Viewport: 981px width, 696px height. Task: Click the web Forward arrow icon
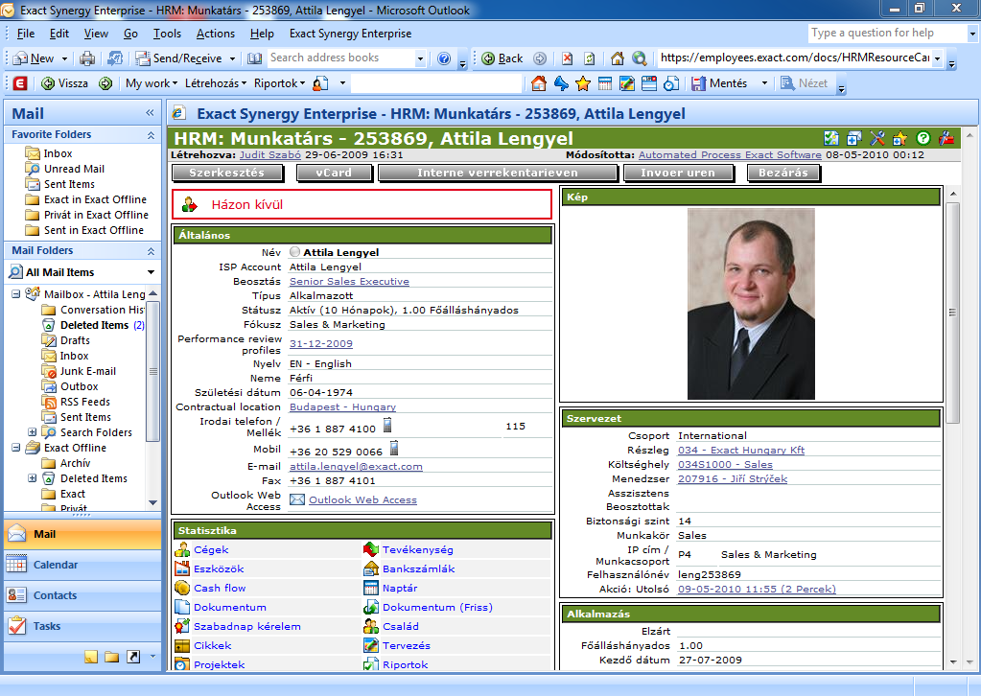[540, 58]
